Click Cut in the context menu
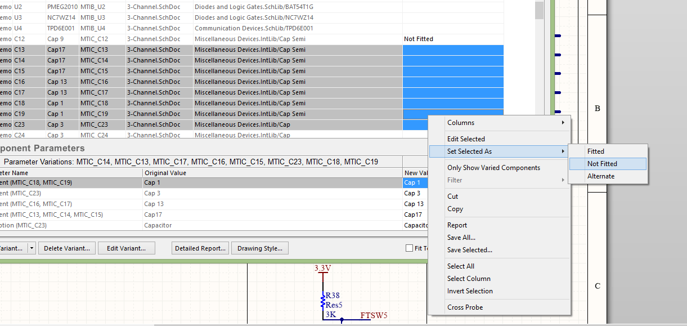The image size is (687, 326). [x=499, y=197]
